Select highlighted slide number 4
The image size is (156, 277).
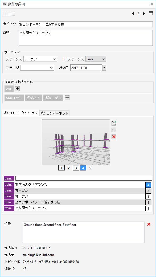click(83, 168)
